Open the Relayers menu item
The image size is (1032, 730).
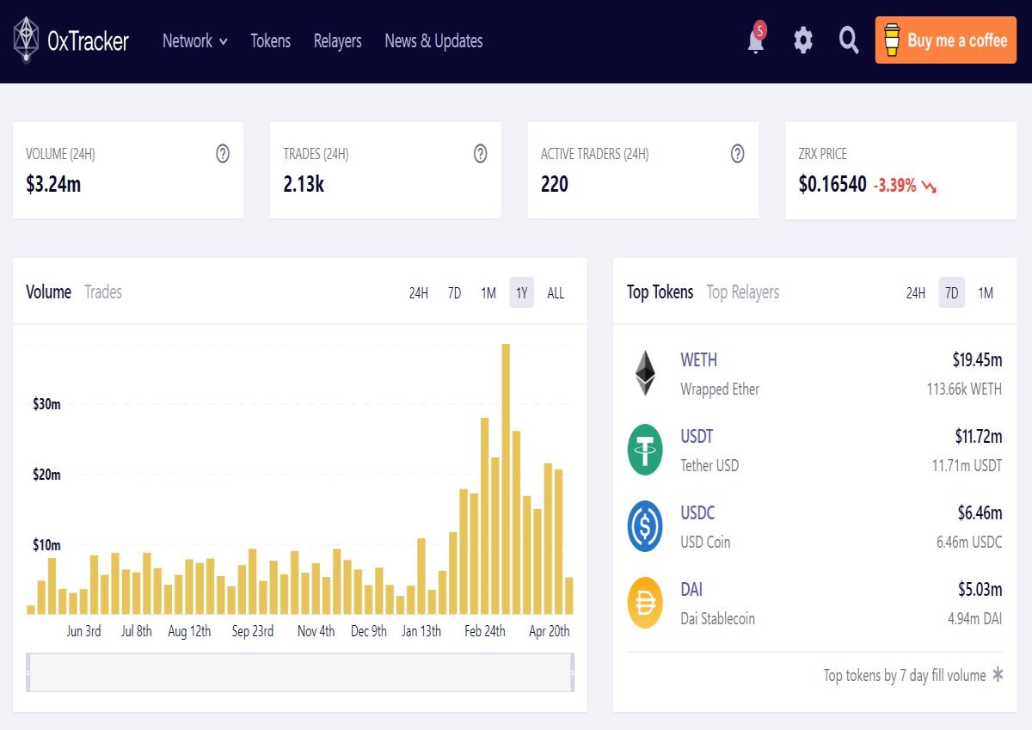337,40
